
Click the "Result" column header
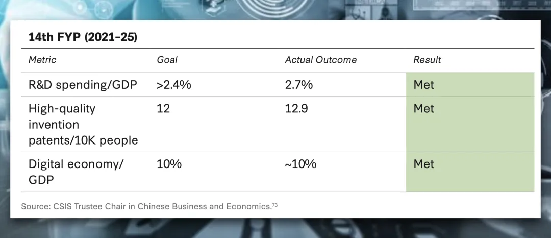pyautogui.click(x=427, y=60)
